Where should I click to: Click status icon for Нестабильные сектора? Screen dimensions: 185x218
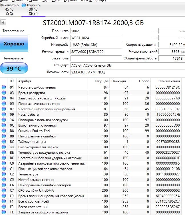pyautogui.click(x=4, y=179)
